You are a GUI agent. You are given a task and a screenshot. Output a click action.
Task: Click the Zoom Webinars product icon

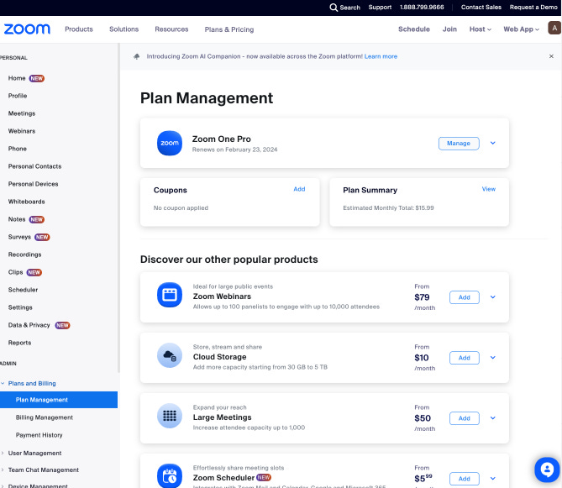click(x=170, y=295)
